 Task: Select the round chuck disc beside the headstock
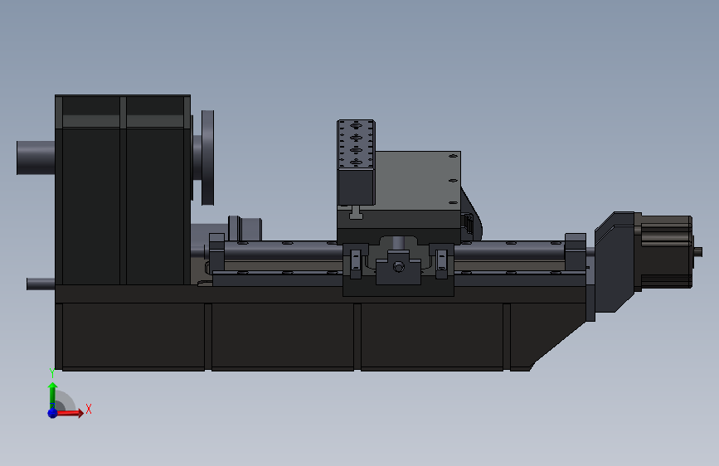[x=207, y=158]
